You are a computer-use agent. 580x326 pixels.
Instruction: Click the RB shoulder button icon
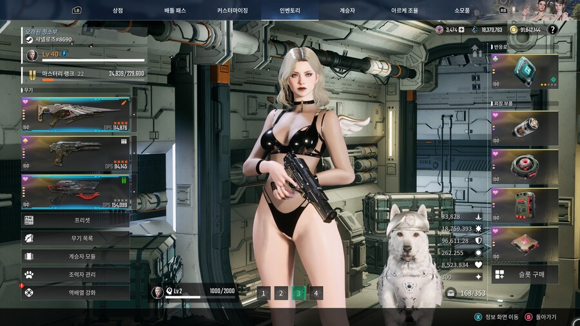(503, 10)
